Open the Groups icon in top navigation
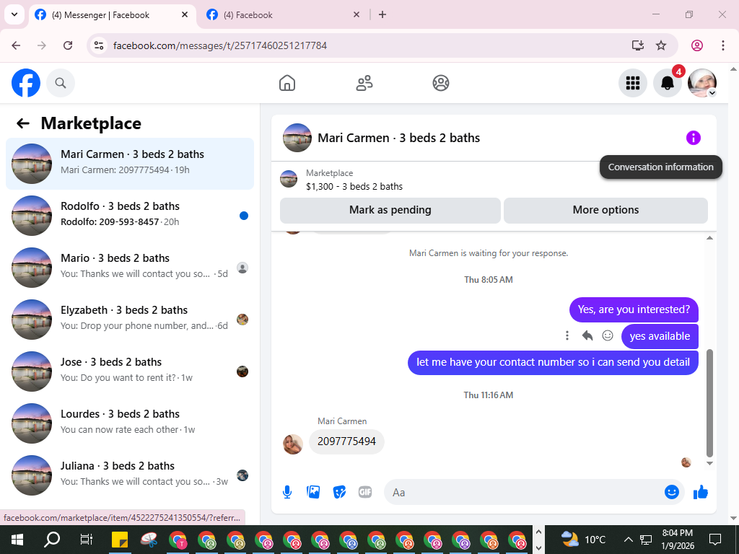The width and height of the screenshot is (739, 554). [x=441, y=83]
